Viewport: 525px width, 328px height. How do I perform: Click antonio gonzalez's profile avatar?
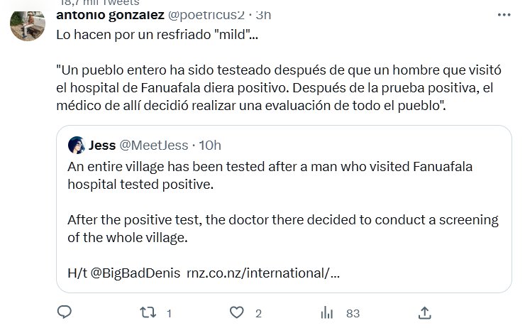click(28, 27)
